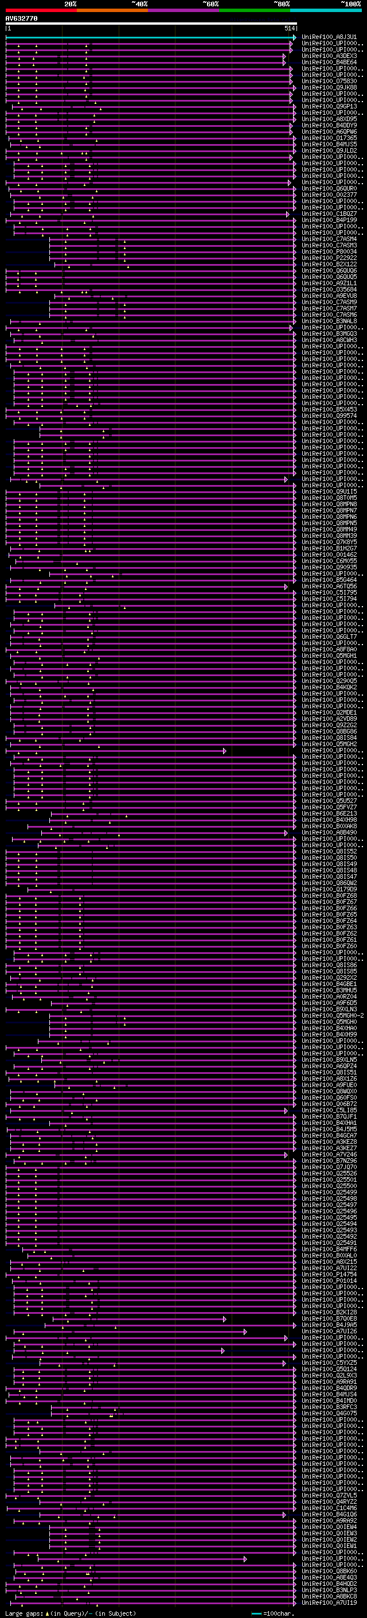
Task: Choose the UniRef100_B3MGQ3 hit label
Action: [x=329, y=333]
